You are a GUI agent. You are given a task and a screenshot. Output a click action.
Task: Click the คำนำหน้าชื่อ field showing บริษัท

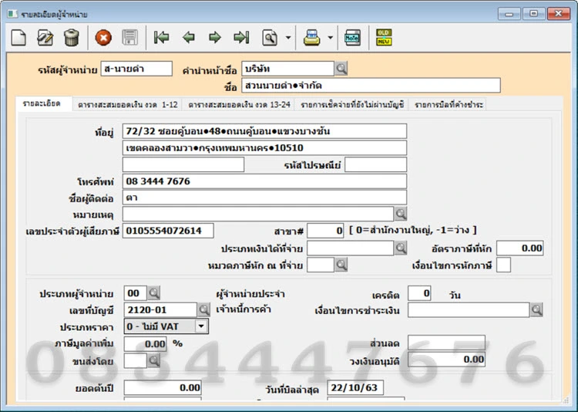[288, 69]
